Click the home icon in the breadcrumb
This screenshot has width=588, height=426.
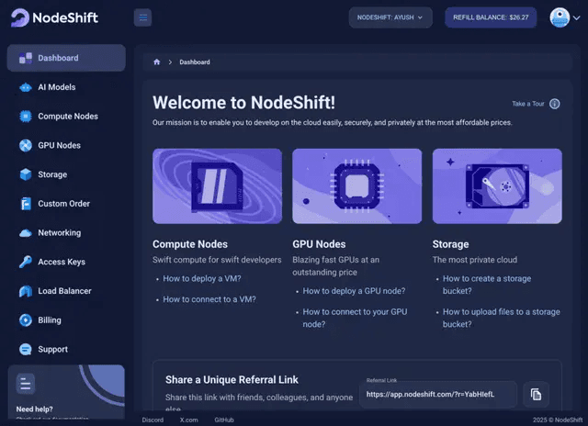pos(157,62)
